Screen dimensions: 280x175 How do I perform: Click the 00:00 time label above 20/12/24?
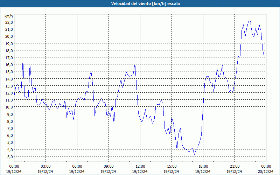[x=266, y=167]
